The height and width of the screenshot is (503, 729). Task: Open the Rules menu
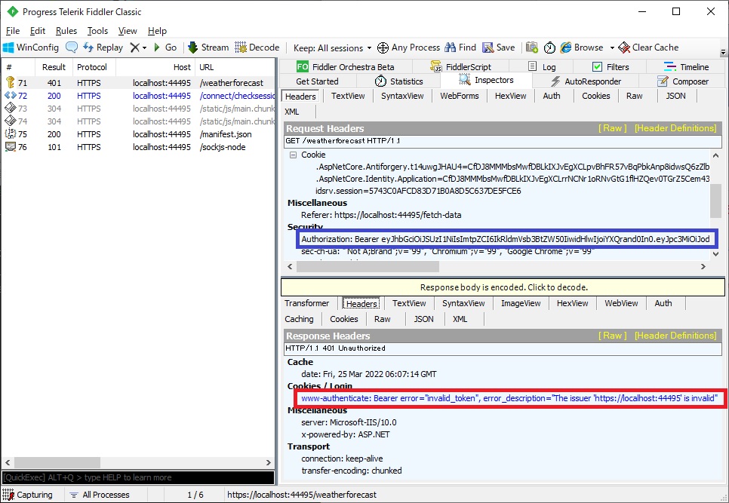click(66, 31)
